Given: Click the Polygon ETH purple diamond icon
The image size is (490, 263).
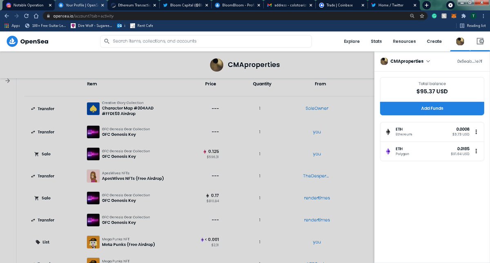Looking at the screenshot, I should pos(388,151).
